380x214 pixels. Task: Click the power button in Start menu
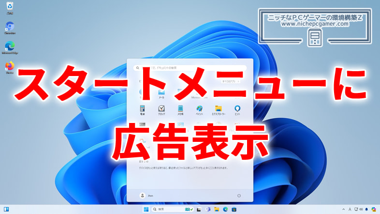pos(239,195)
